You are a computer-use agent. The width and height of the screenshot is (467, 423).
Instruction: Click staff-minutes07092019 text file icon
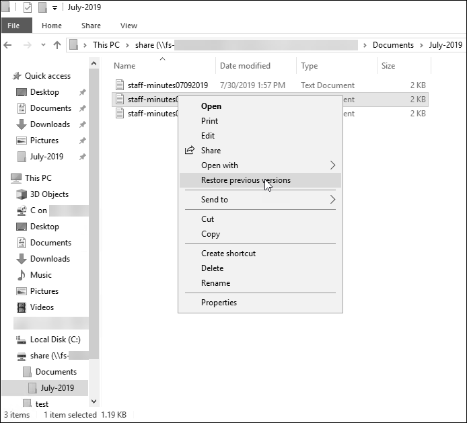click(120, 85)
